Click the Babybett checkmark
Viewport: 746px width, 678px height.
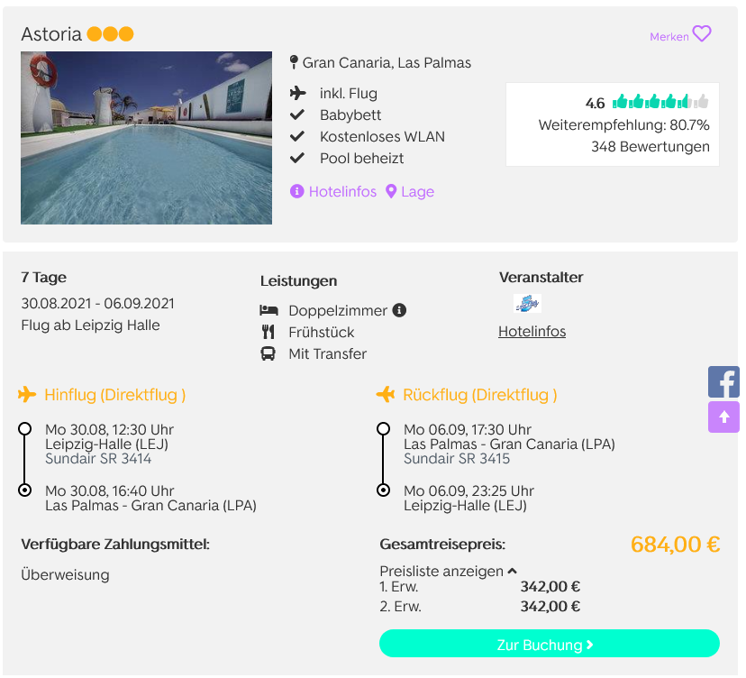[x=296, y=115]
